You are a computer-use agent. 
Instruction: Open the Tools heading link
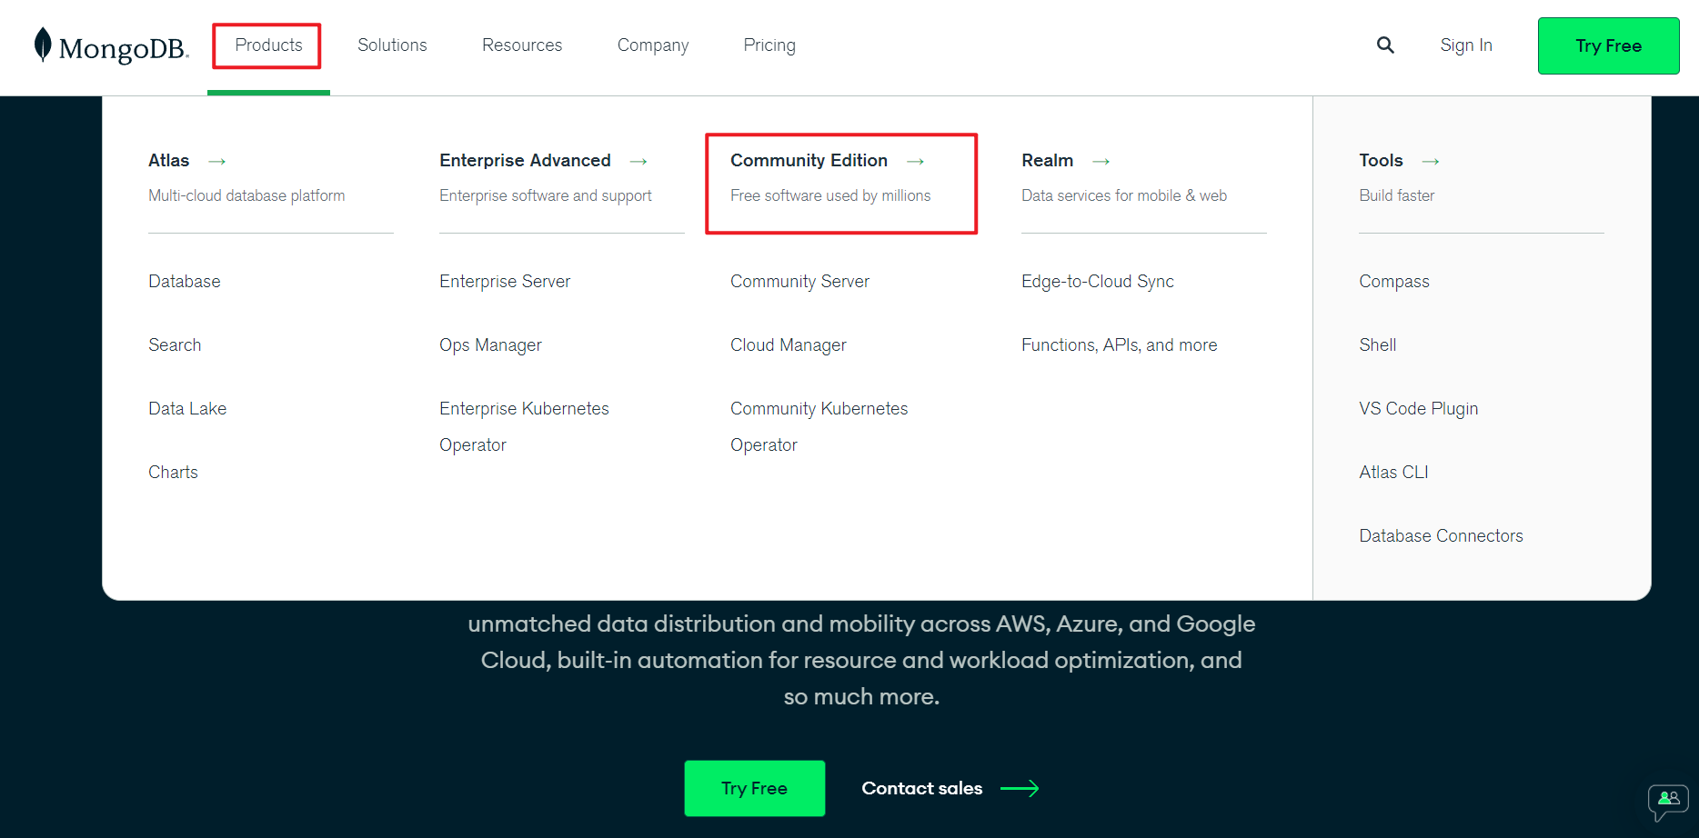(1381, 161)
